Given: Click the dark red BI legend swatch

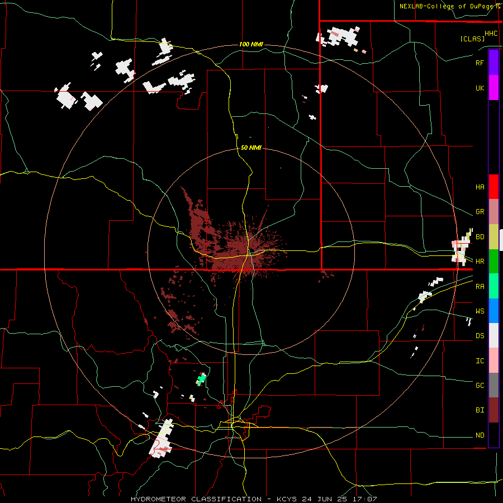Looking at the screenshot, I should [493, 410].
